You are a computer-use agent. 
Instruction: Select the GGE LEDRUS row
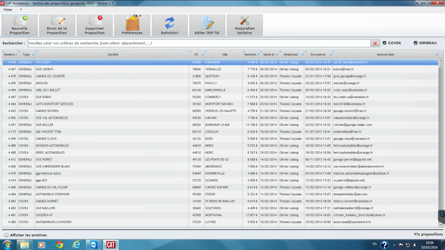(x=220, y=69)
